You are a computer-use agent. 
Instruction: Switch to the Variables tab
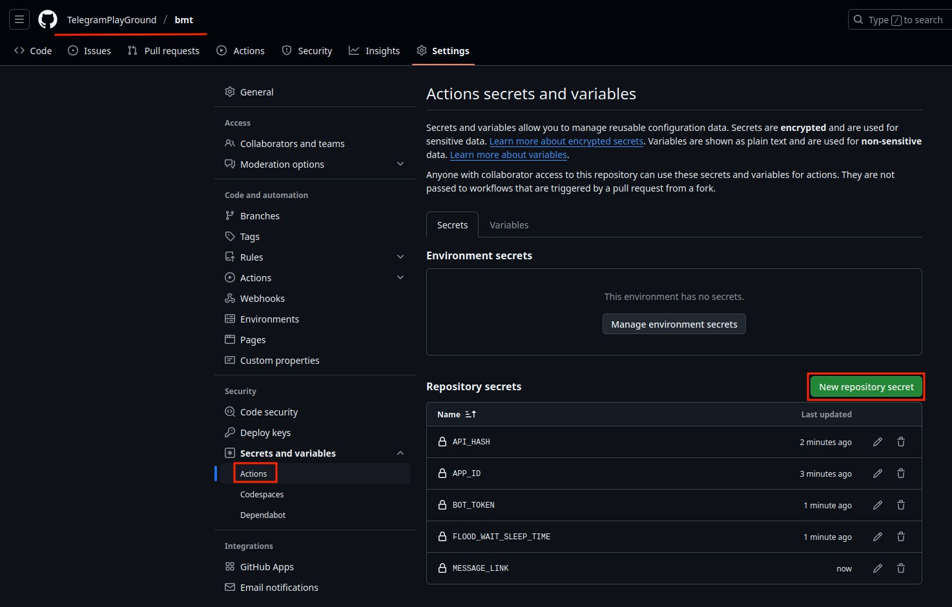[509, 225]
